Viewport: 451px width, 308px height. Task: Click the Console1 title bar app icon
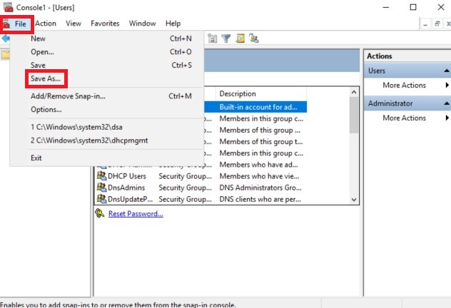pyautogui.click(x=8, y=7)
